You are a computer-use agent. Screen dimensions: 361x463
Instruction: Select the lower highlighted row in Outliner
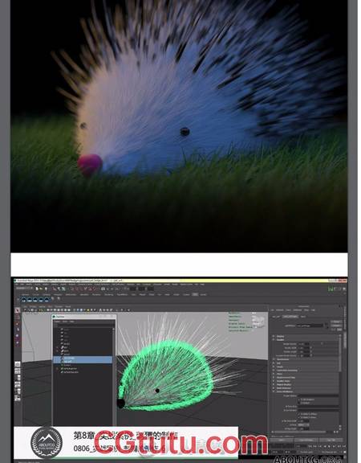(83, 361)
